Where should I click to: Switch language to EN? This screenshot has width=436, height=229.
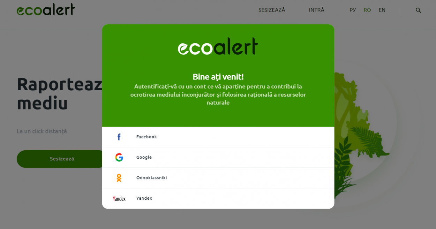click(x=382, y=10)
